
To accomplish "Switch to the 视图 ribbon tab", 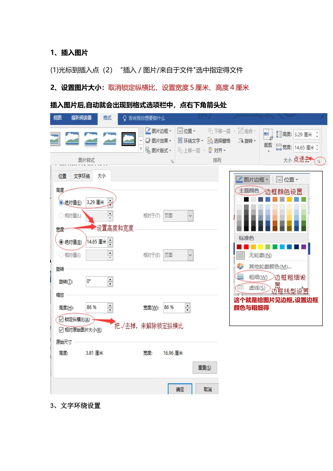I will pyautogui.click(x=57, y=118).
